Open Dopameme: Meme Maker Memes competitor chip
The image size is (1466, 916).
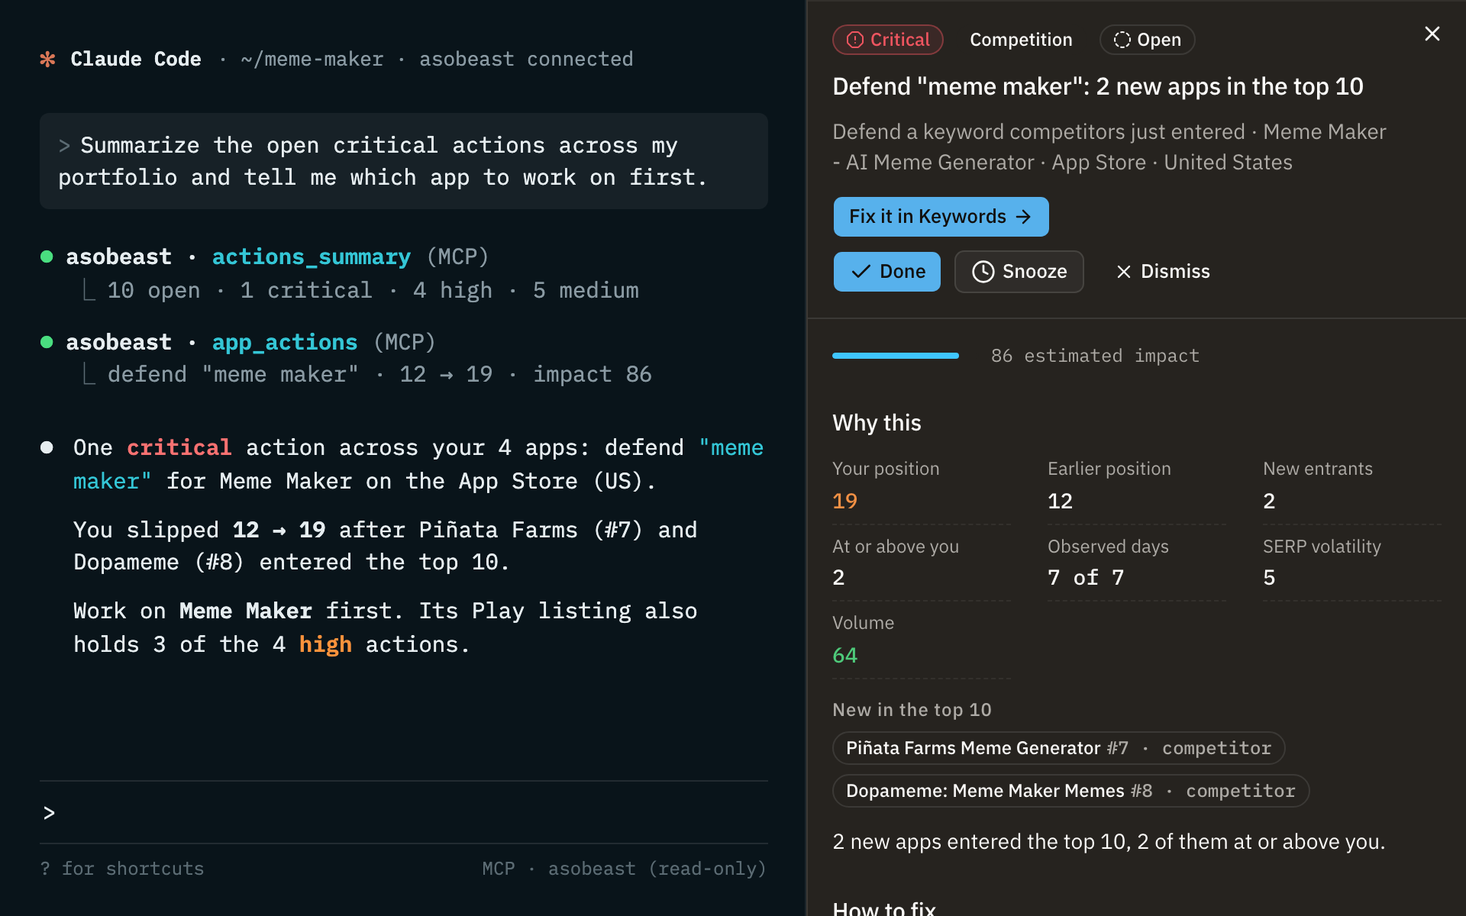1070,791
